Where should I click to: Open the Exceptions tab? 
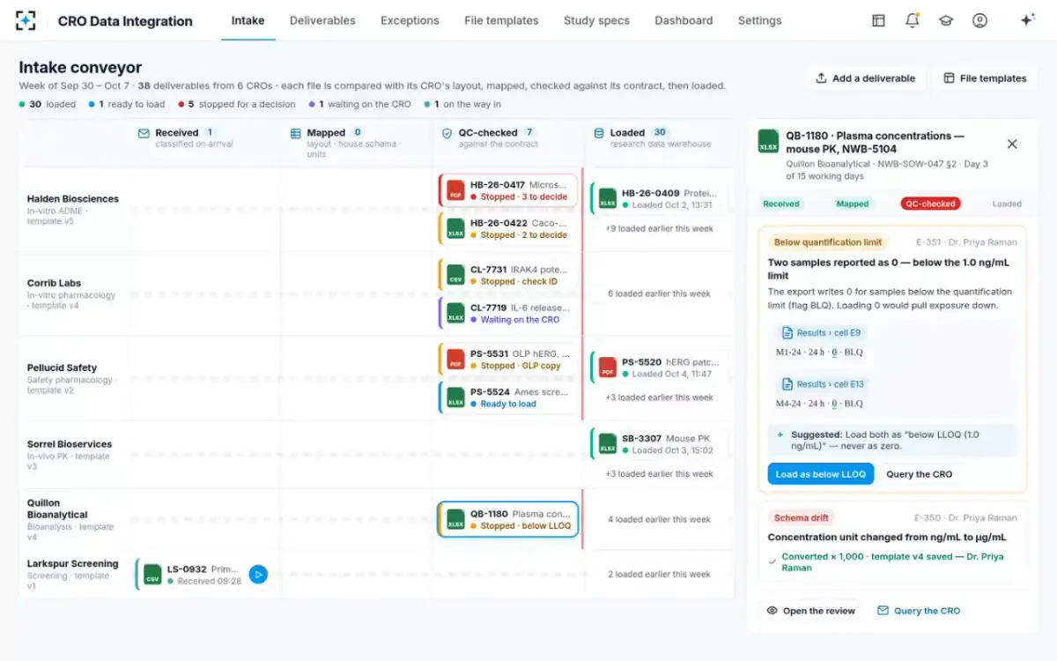point(410,20)
